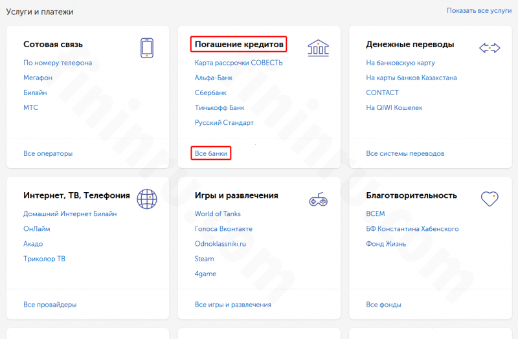Screen dimensions: 518x339
Task: Open Мегафон payment link
Action: click(38, 78)
